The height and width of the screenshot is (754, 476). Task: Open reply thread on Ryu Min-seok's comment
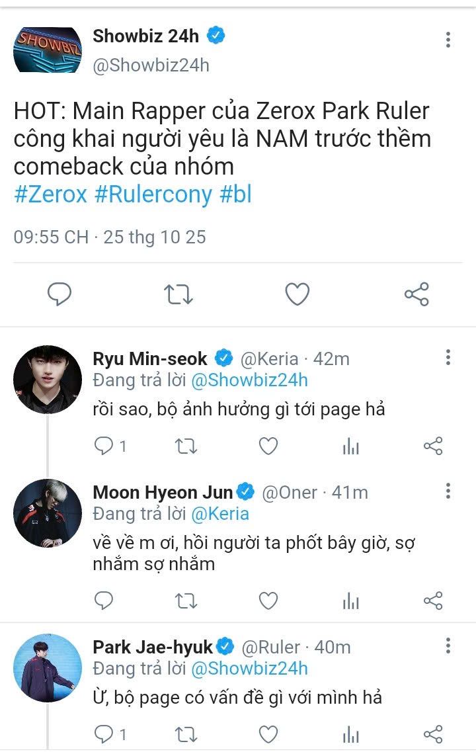104,446
